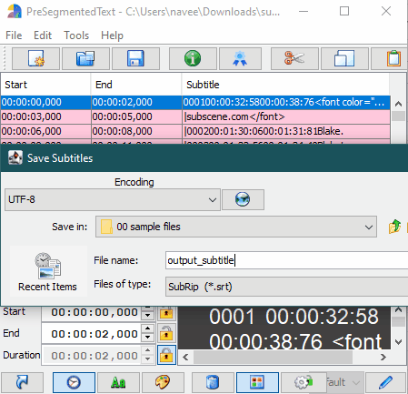
Task: Open subtitle file using folder toolbar icon
Action: (x=85, y=58)
